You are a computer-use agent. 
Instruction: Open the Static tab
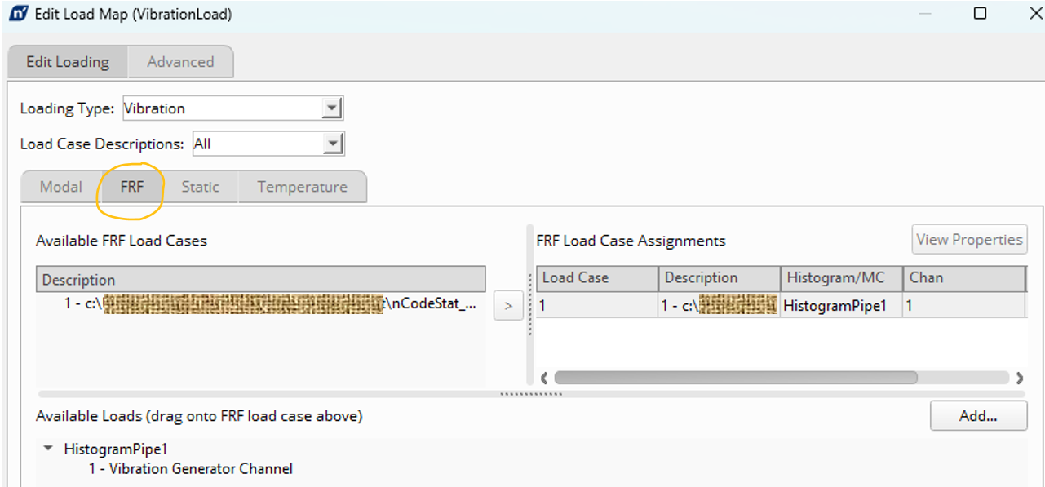point(200,187)
